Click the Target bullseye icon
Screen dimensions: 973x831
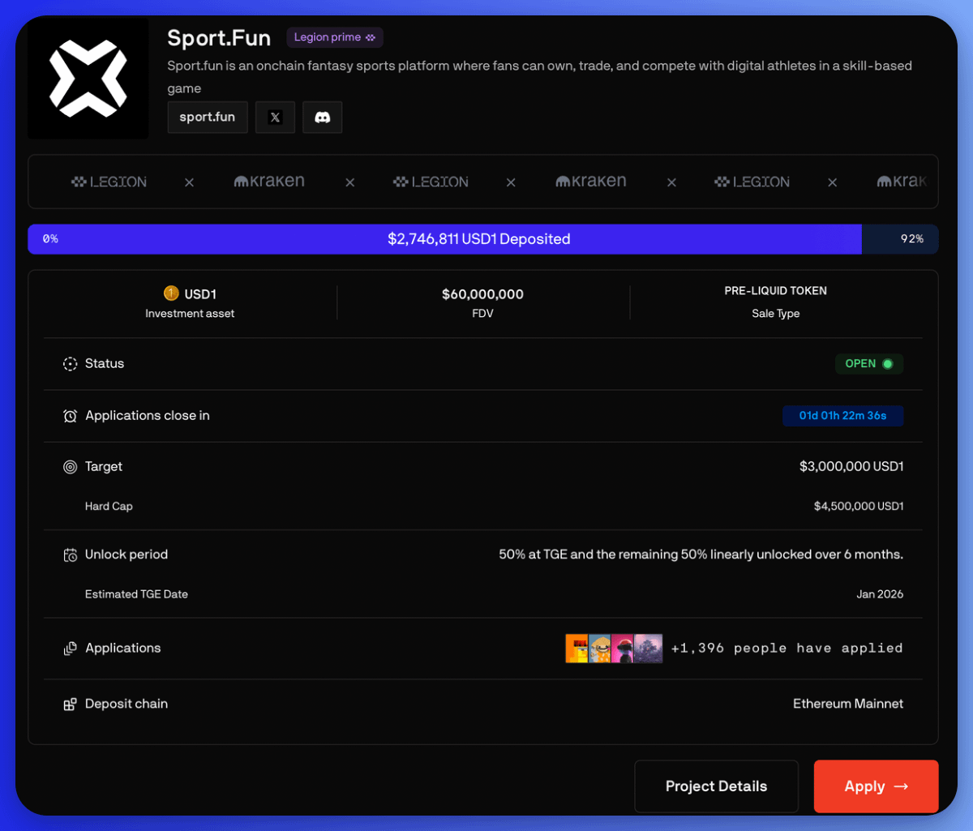[x=71, y=467]
